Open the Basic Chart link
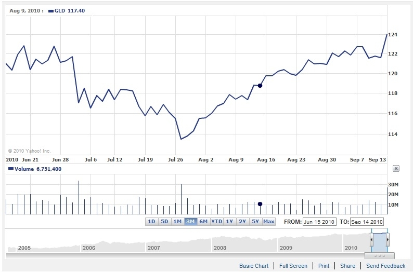Viewport: 413px width, 272px height. pos(254,266)
